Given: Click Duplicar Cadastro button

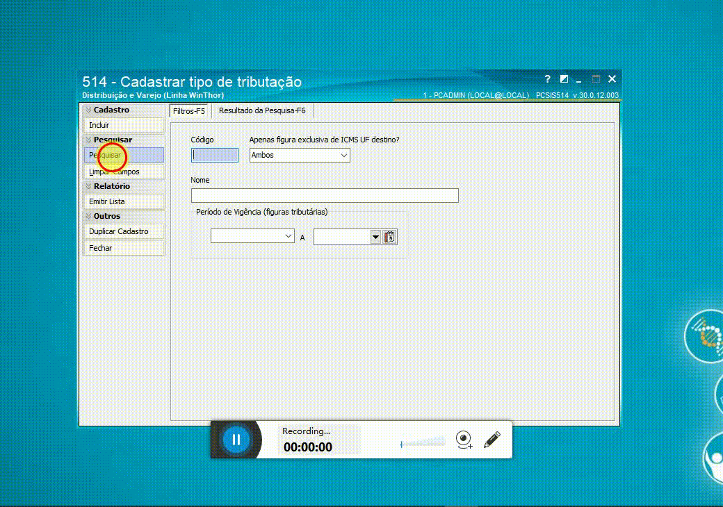Looking at the screenshot, I should [124, 232].
